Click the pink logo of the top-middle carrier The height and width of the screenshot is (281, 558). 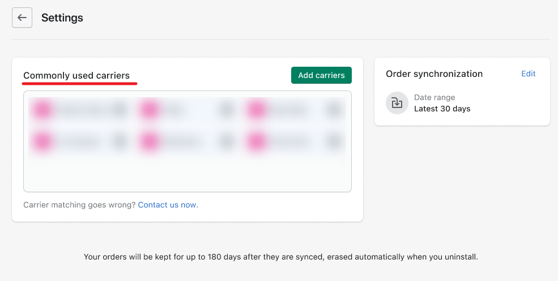tap(150, 109)
